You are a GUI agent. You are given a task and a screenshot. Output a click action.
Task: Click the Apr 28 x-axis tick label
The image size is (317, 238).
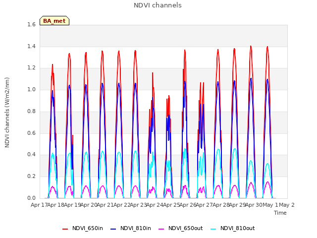click(221, 205)
